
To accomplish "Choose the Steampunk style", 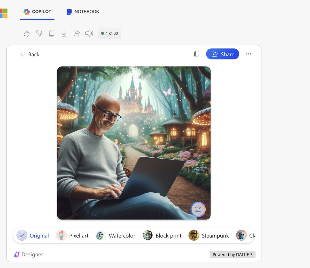I will pyautogui.click(x=209, y=235).
